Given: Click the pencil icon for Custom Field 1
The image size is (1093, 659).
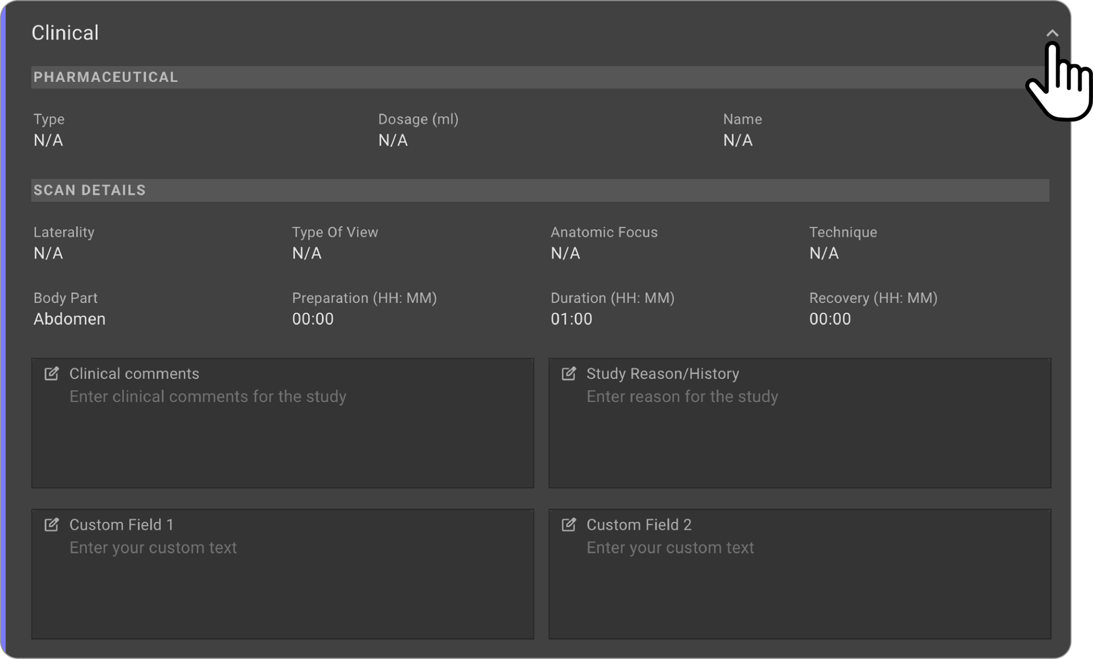Looking at the screenshot, I should tap(52, 525).
